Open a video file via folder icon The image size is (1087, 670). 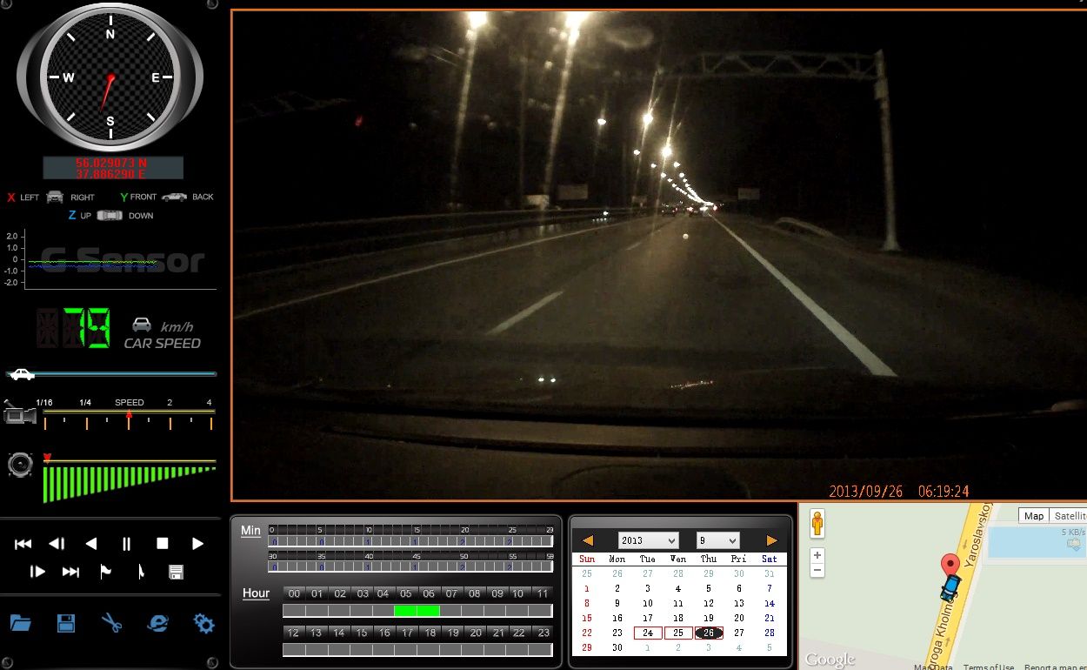click(21, 623)
